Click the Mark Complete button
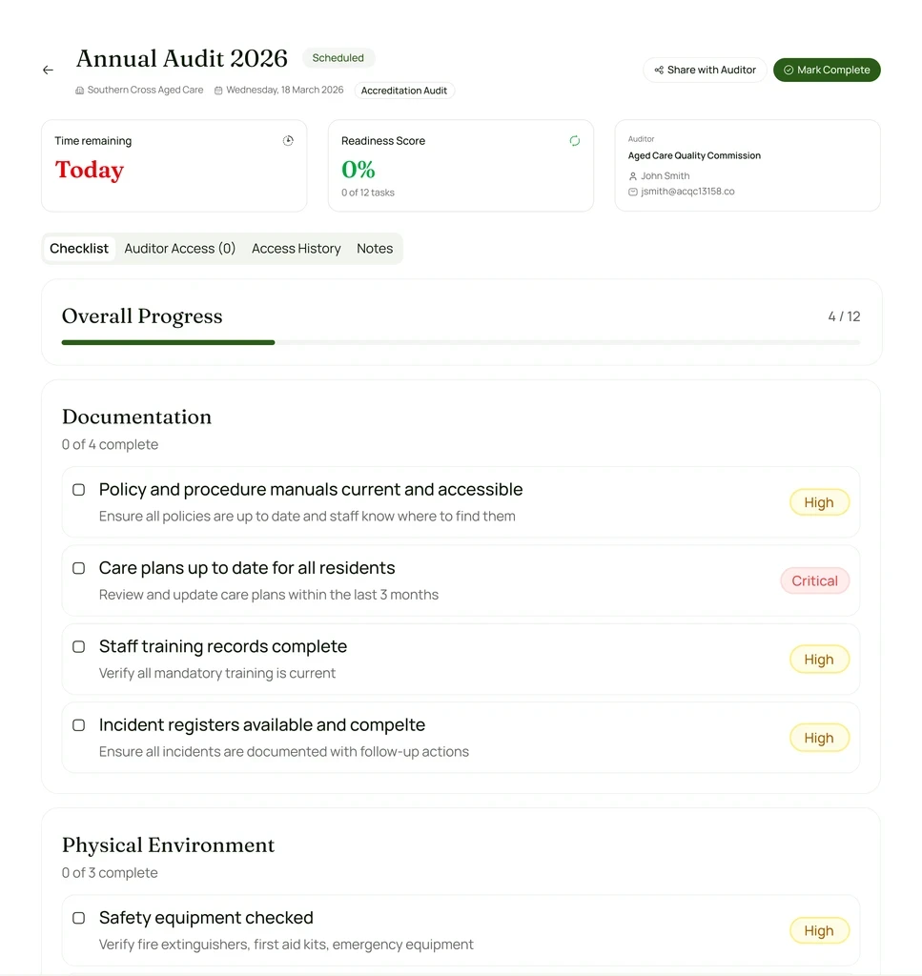Screen dimensions: 922x976 (x=827, y=70)
